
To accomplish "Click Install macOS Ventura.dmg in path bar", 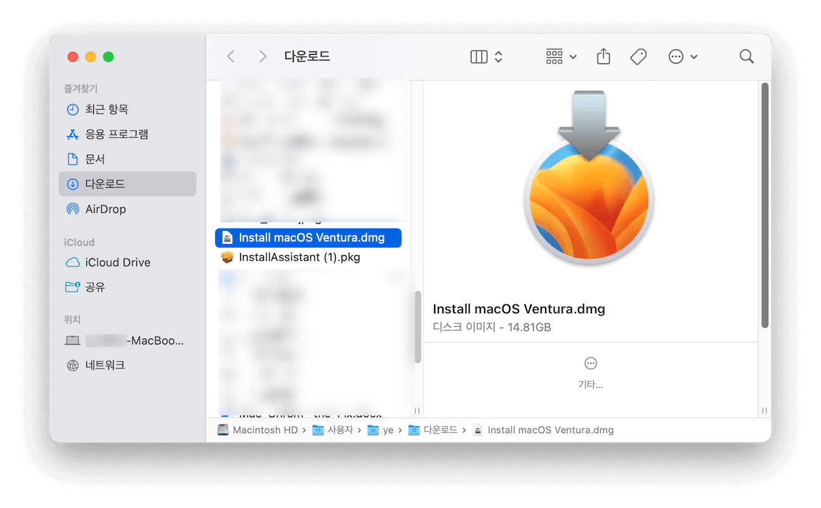I will coord(544,430).
